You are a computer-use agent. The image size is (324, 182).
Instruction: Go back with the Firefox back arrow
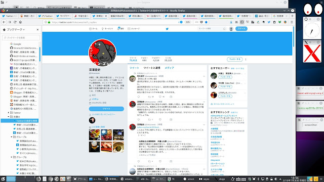tap(4, 22)
